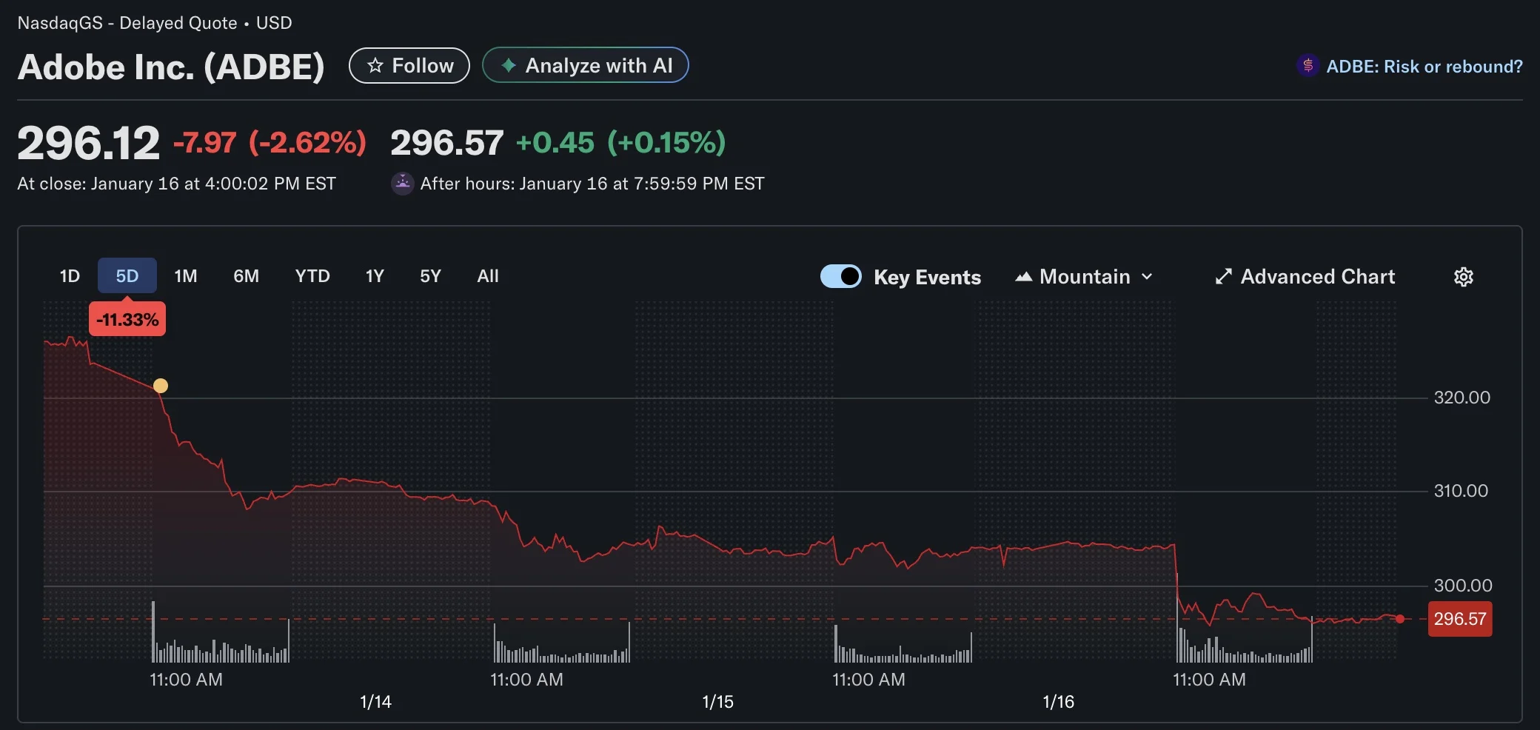Select the 6M range tab
Screen dimensions: 1540x730
click(246, 276)
